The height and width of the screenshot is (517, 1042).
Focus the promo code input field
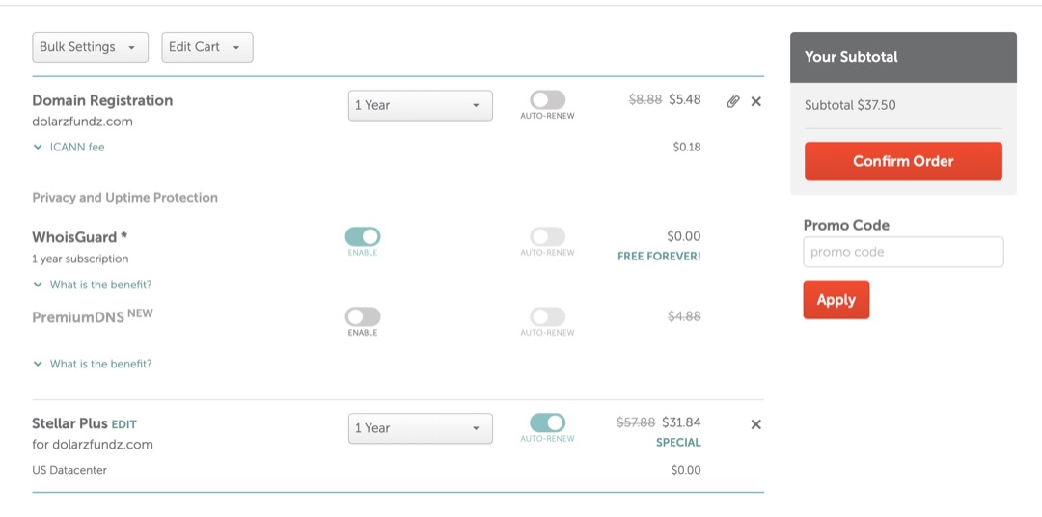(x=903, y=252)
